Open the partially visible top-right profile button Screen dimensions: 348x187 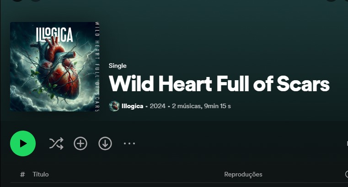[x=331, y=0]
